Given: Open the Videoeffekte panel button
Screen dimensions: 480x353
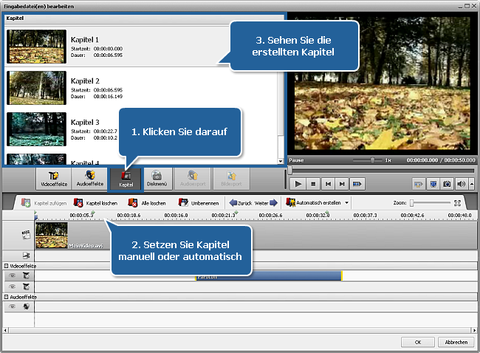Looking at the screenshot, I should pos(54,179).
